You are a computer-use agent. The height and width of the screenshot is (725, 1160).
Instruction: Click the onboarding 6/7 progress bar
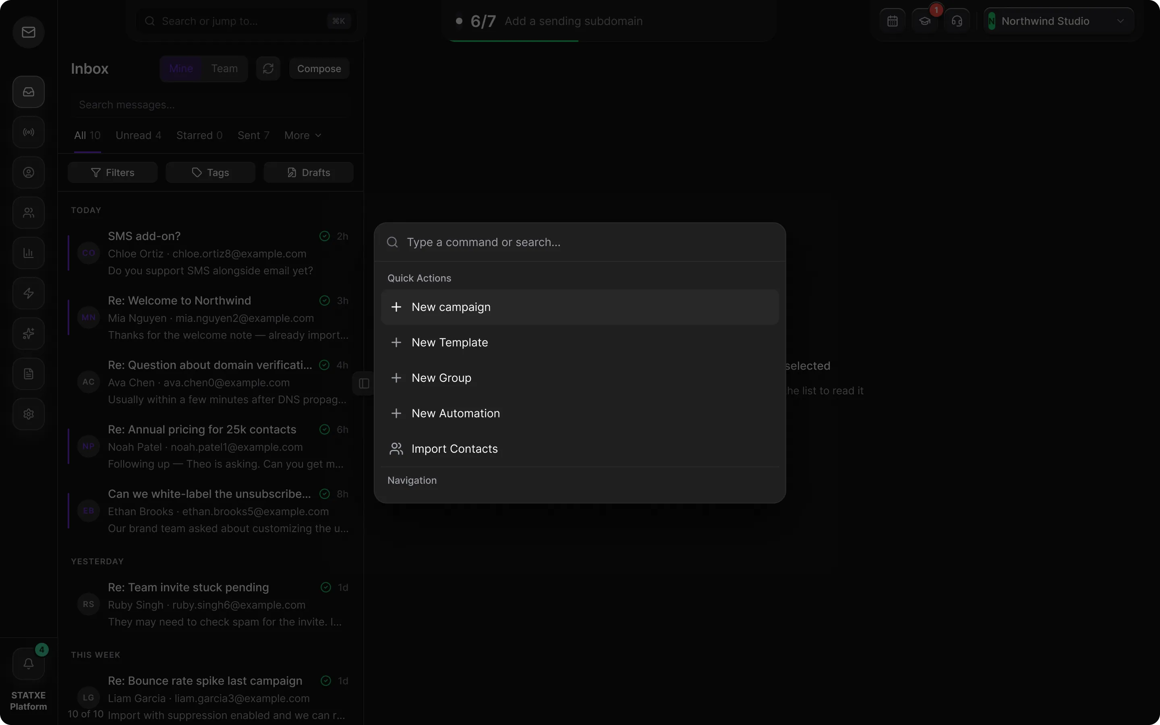[x=609, y=21]
